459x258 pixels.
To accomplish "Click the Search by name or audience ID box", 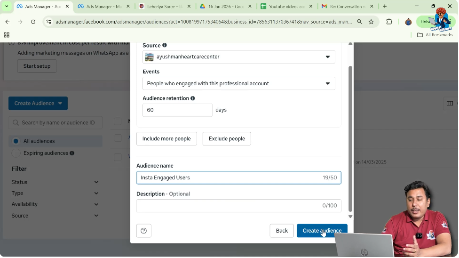I will pyautogui.click(x=55, y=122).
